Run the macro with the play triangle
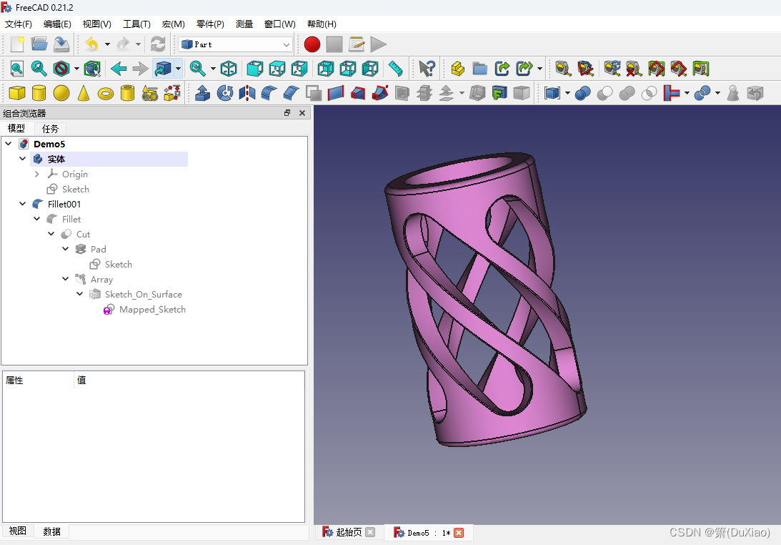The image size is (781, 545). pyautogui.click(x=379, y=44)
